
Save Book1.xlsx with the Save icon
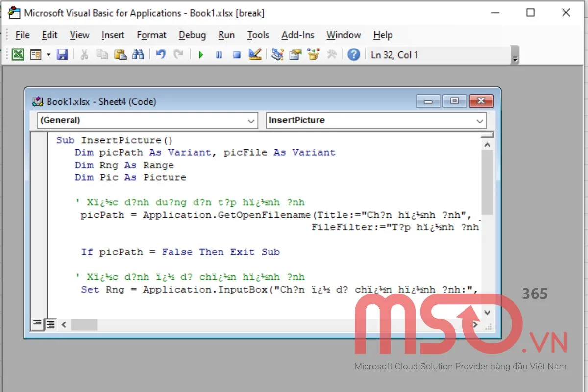(62, 54)
